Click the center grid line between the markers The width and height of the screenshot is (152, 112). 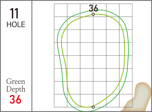point(93,60)
